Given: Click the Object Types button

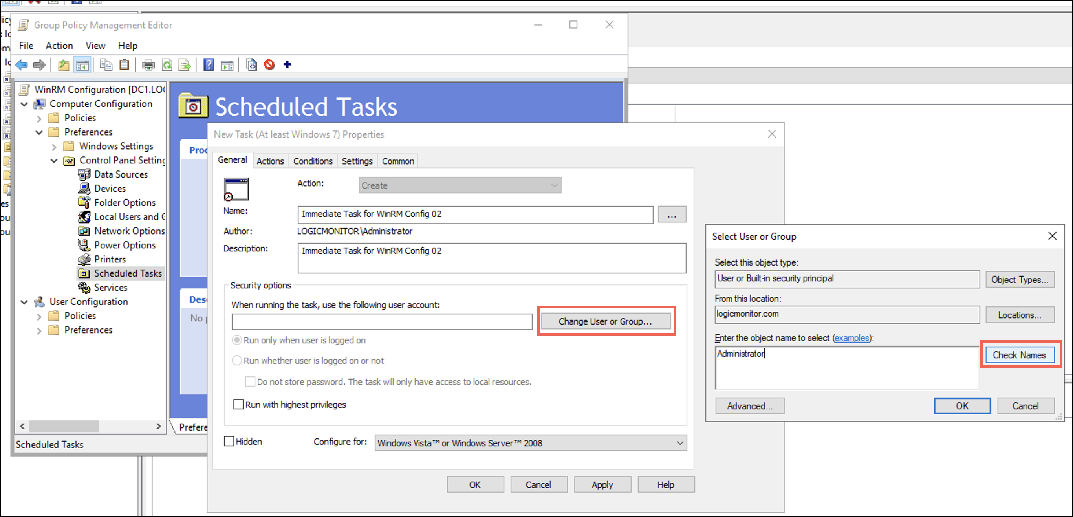Looking at the screenshot, I should click(1020, 280).
